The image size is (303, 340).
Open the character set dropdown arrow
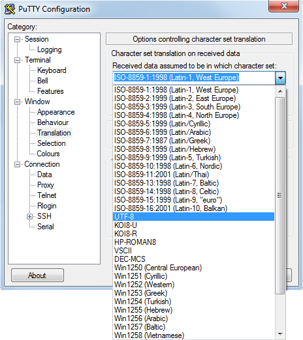[280, 78]
